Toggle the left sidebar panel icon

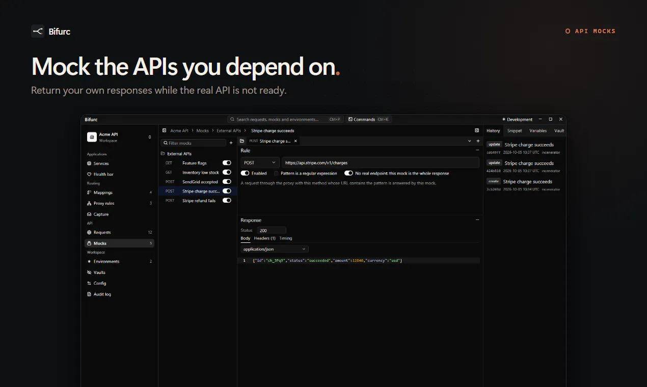164,131
